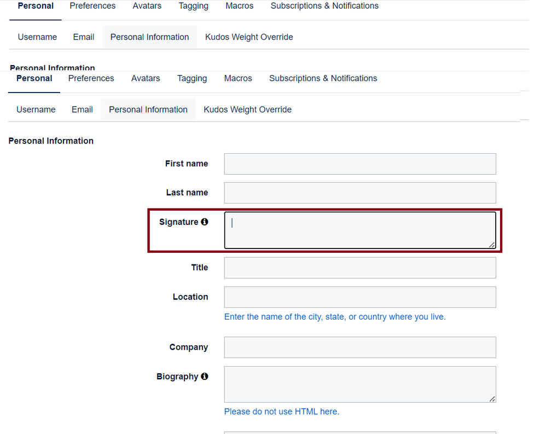
Task: Open the Preferences tab in topmost row
Action: coord(92,6)
